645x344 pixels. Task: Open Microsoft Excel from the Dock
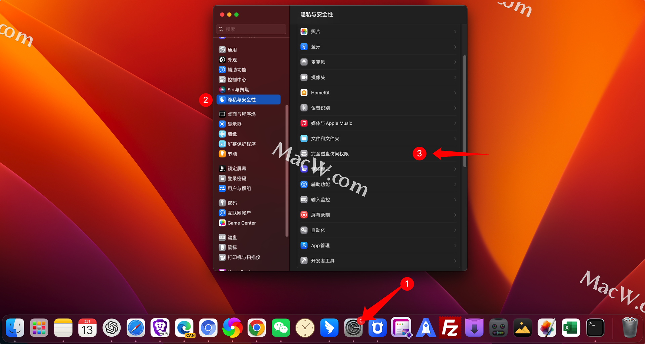tap(571, 328)
